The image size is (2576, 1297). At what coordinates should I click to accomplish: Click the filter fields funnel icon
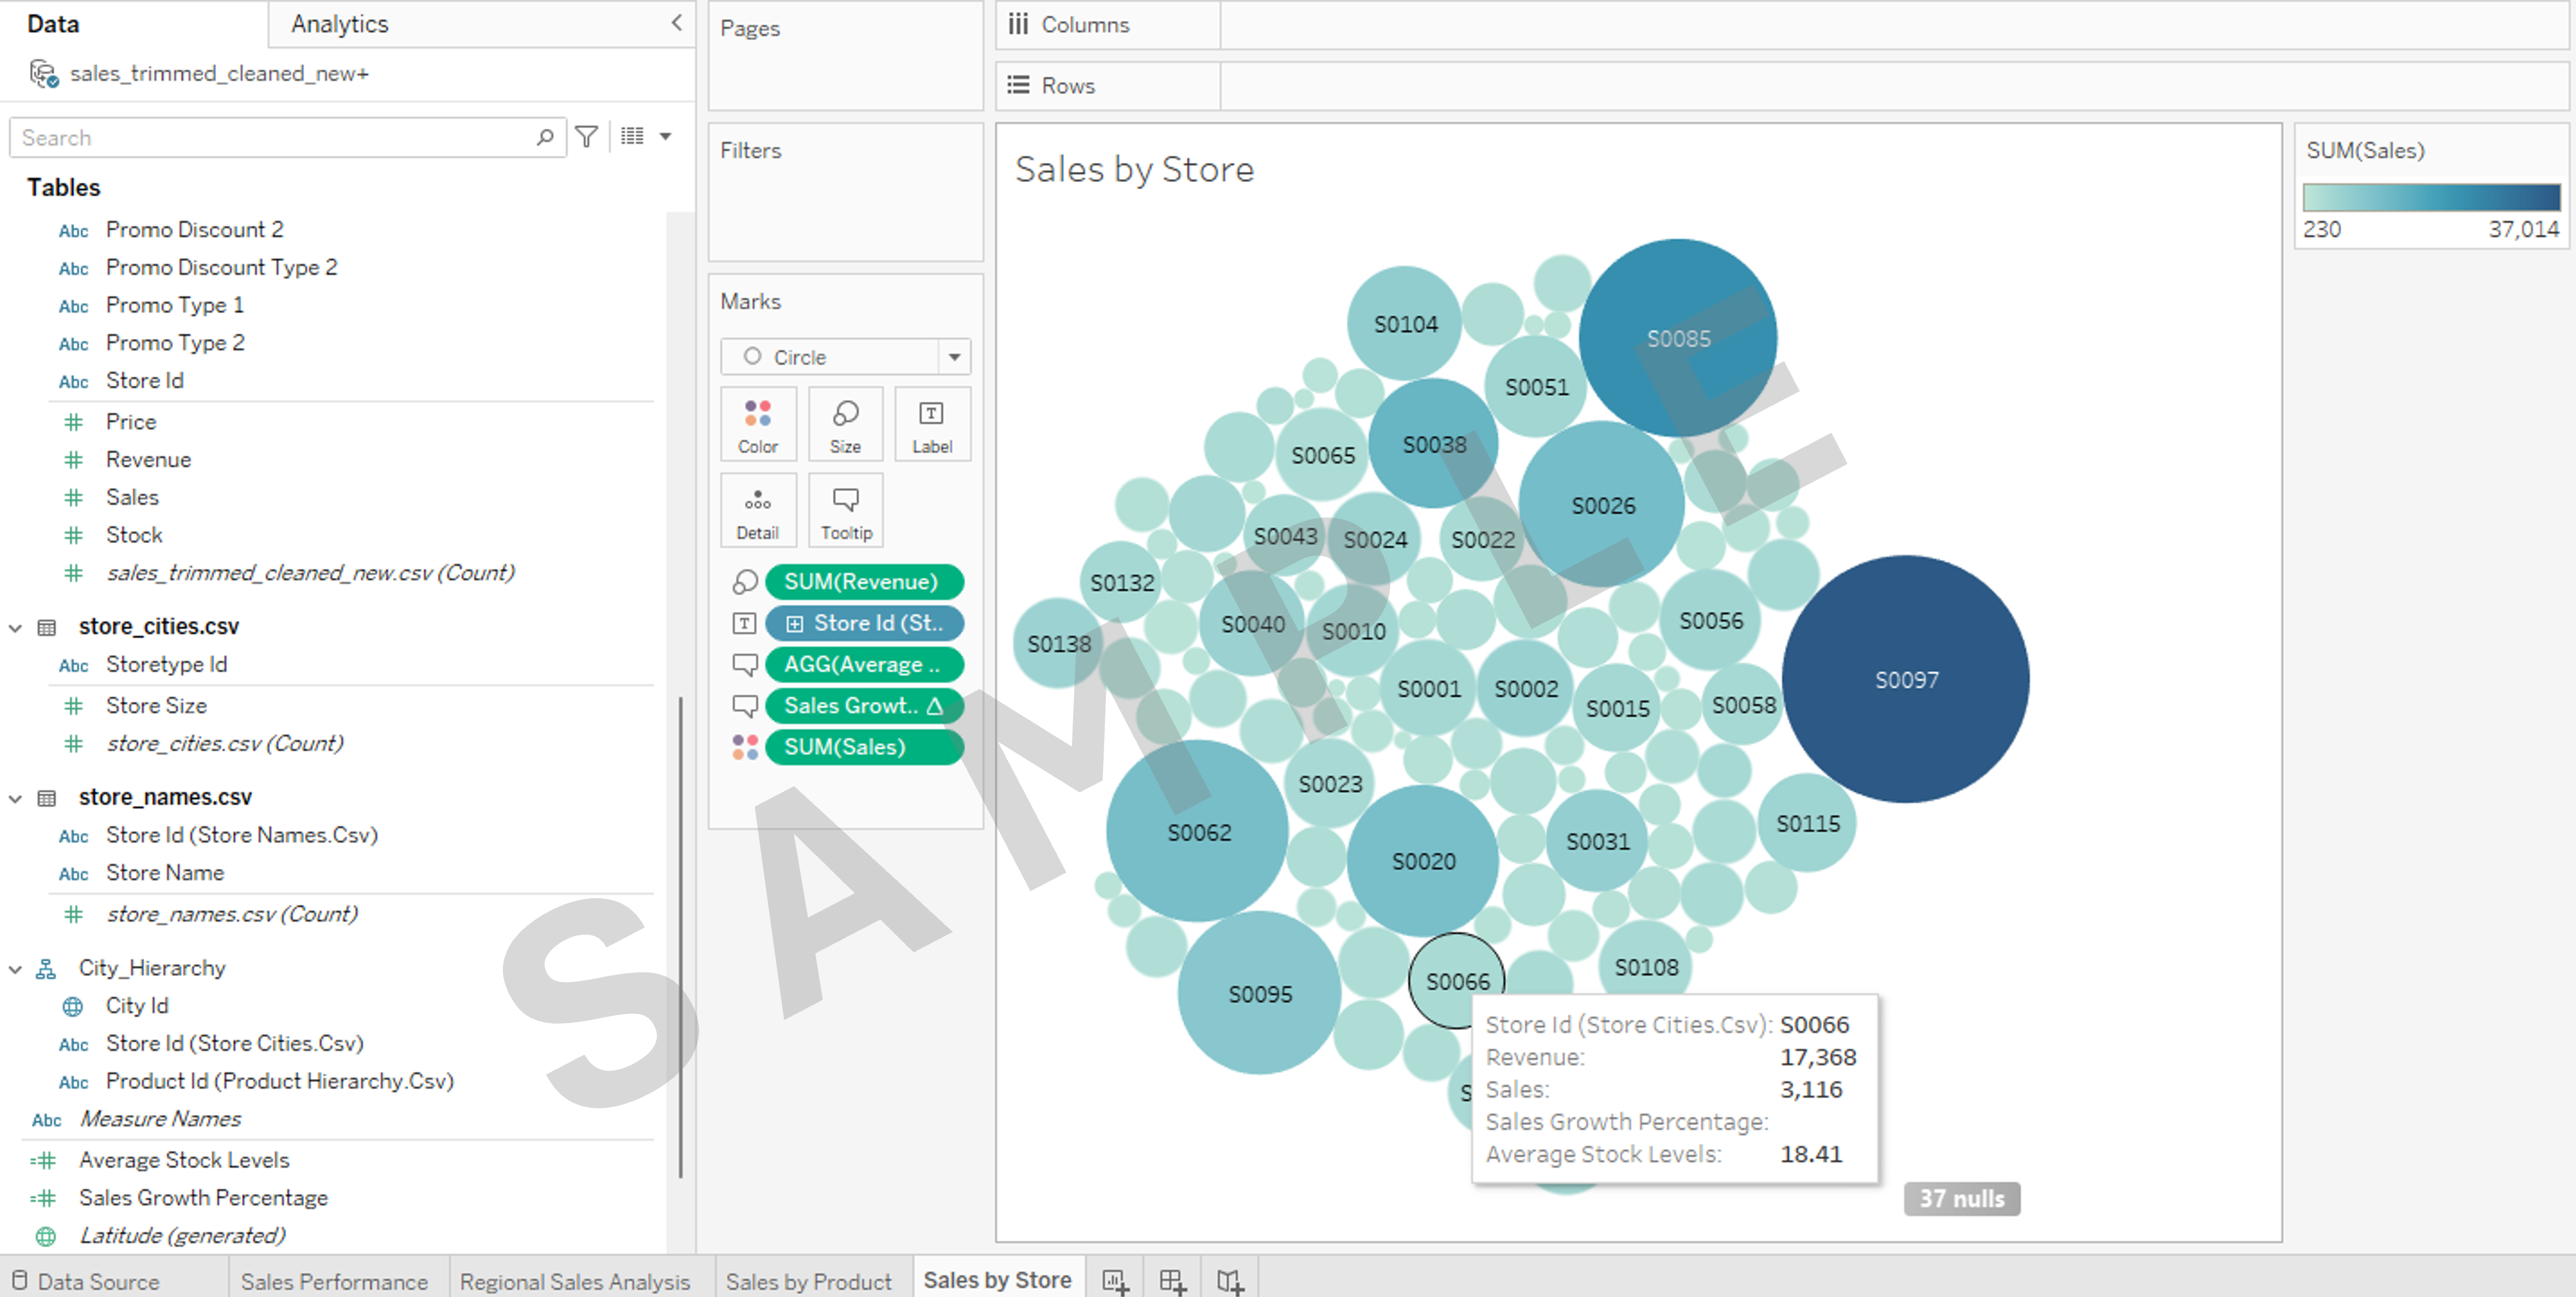coord(587,136)
